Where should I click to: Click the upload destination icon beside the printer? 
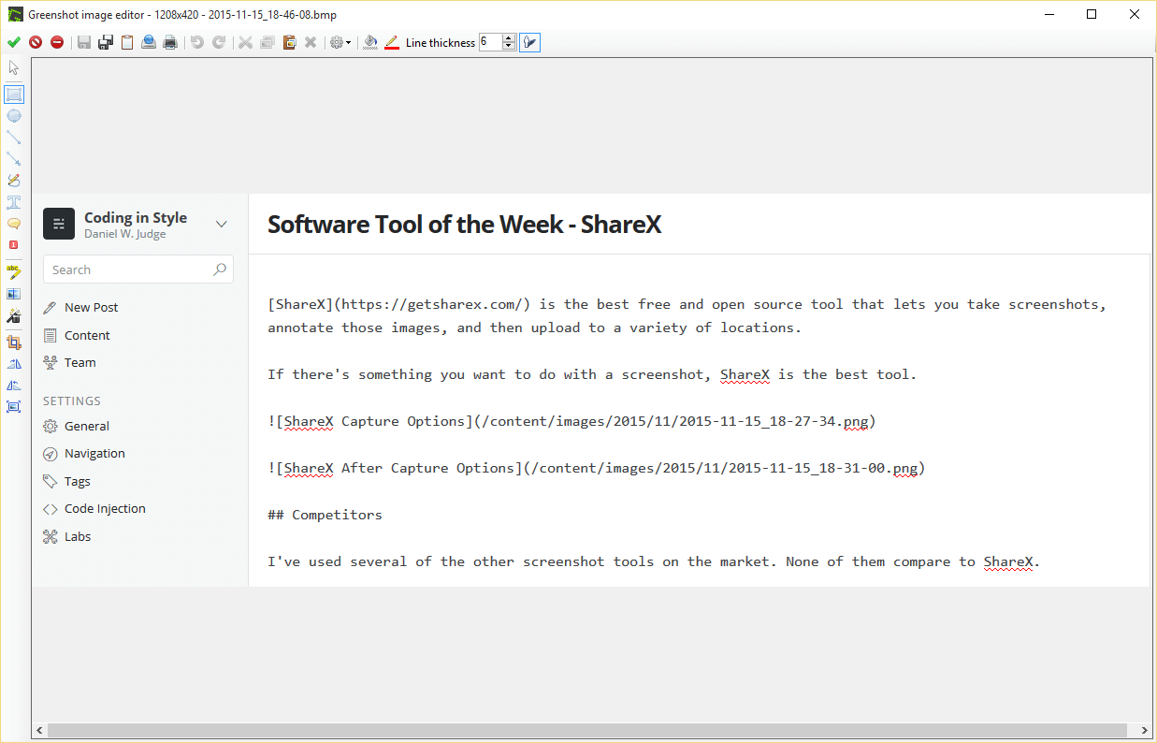(149, 42)
